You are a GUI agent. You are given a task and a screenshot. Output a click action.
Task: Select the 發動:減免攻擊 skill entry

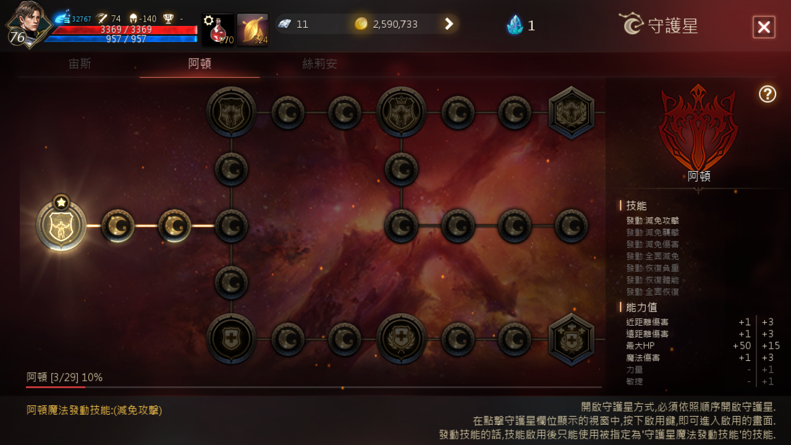pos(653,221)
